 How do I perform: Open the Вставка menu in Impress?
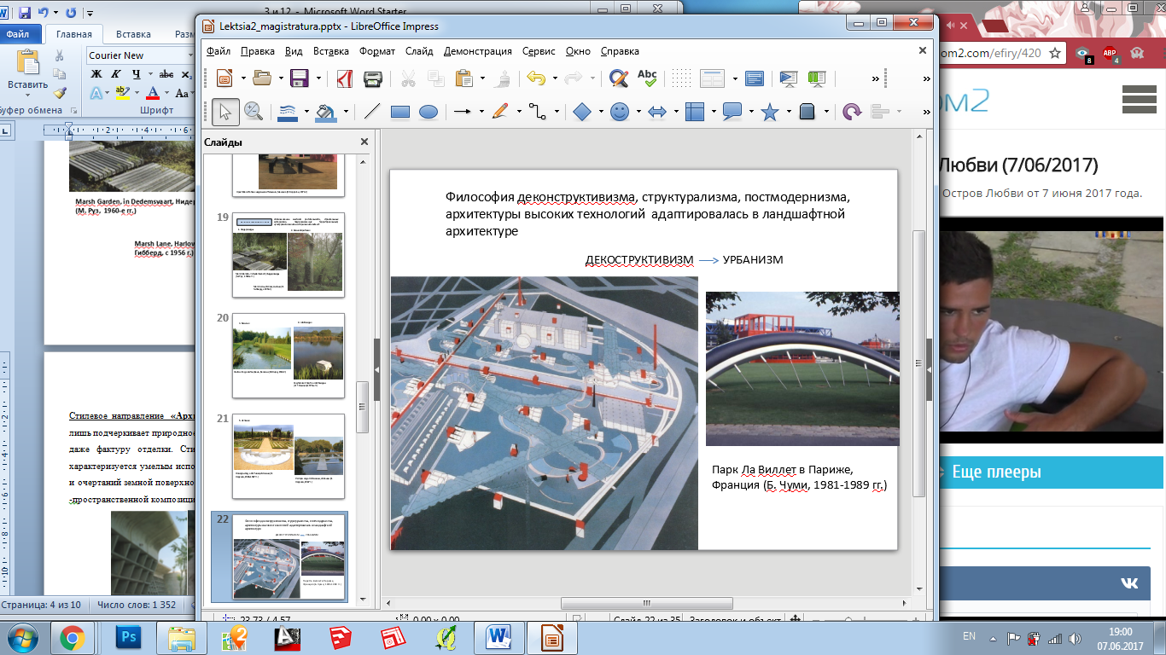[x=331, y=51]
